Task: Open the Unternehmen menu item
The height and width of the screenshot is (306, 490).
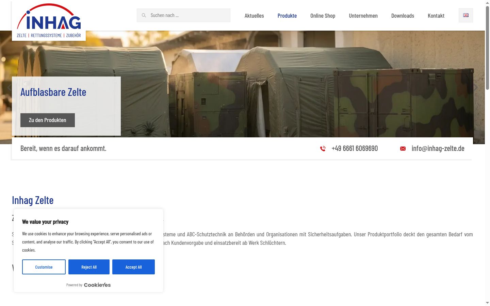Action: (x=363, y=16)
